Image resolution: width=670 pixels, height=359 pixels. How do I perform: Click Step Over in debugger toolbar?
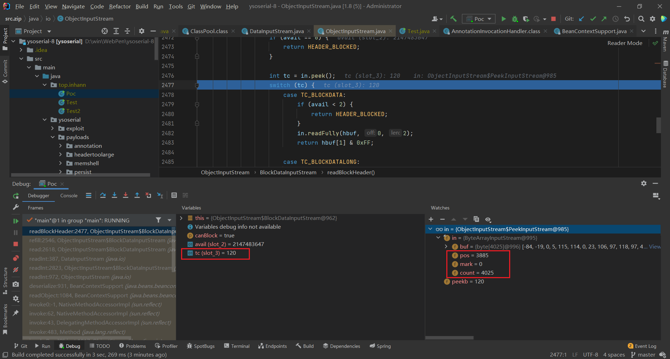point(103,195)
